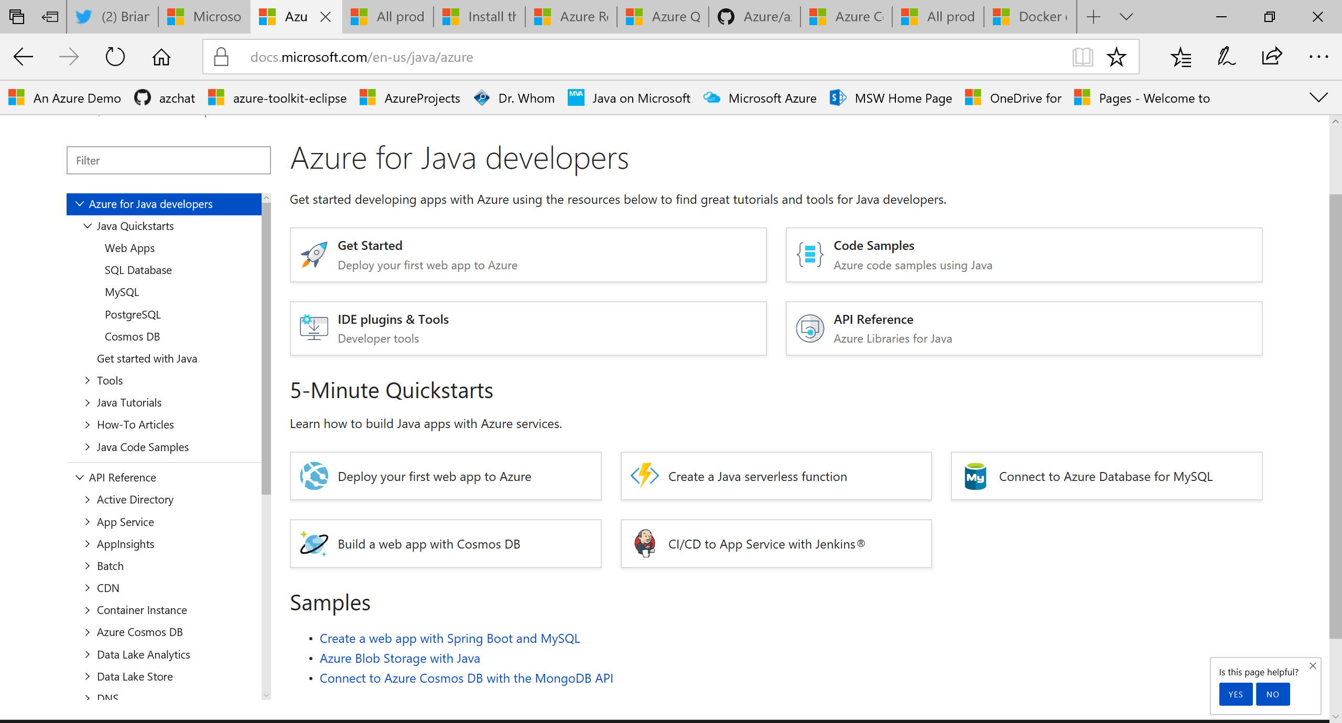Open Create a web app with Spring Boot link
Screen dimensions: 1342x723
tap(450, 638)
